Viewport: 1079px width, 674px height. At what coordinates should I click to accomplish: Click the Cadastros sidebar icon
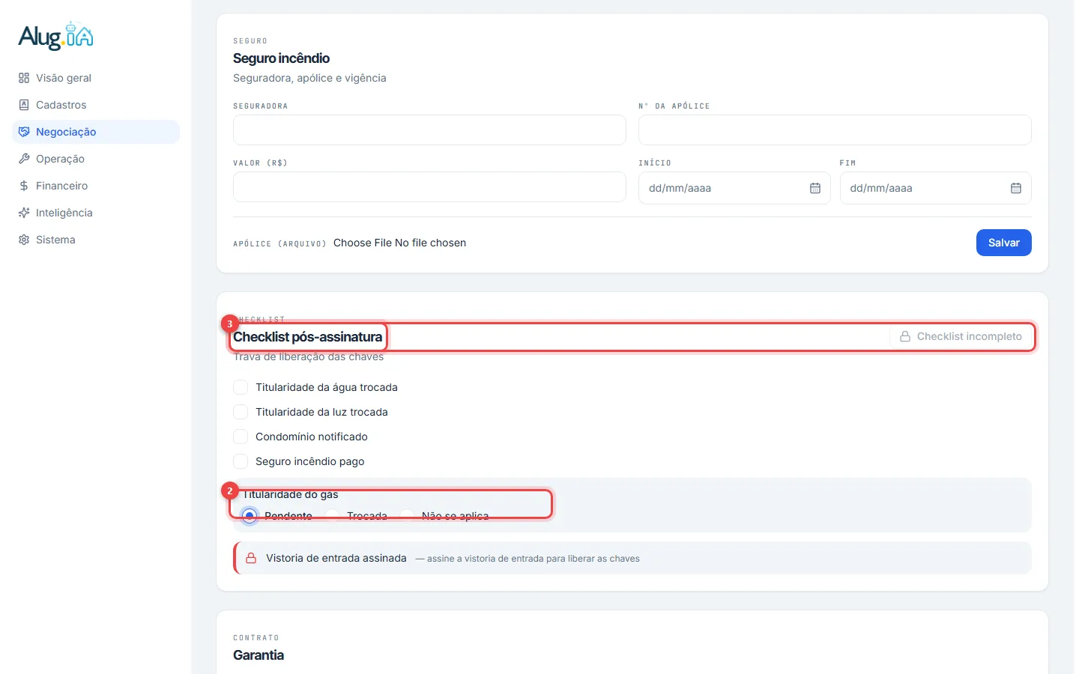tap(24, 105)
